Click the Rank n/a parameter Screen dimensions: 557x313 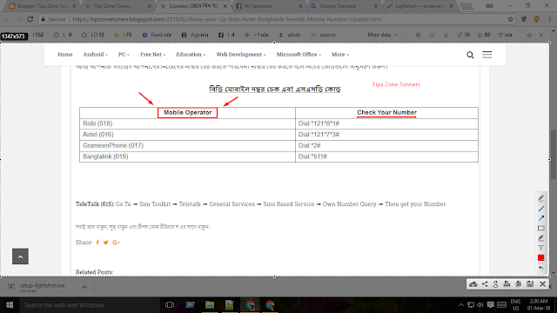(157, 35)
